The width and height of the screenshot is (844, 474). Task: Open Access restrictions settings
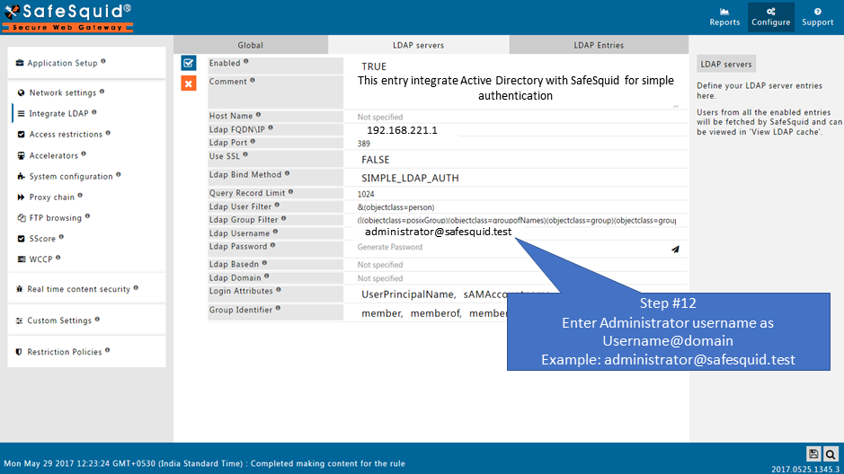click(x=65, y=135)
